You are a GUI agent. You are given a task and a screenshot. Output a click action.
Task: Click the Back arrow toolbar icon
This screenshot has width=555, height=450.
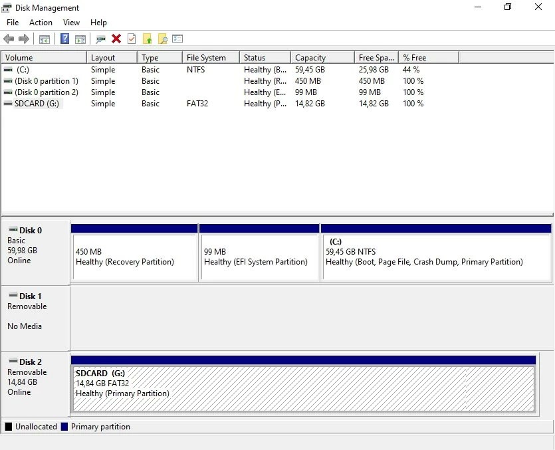pyautogui.click(x=9, y=39)
